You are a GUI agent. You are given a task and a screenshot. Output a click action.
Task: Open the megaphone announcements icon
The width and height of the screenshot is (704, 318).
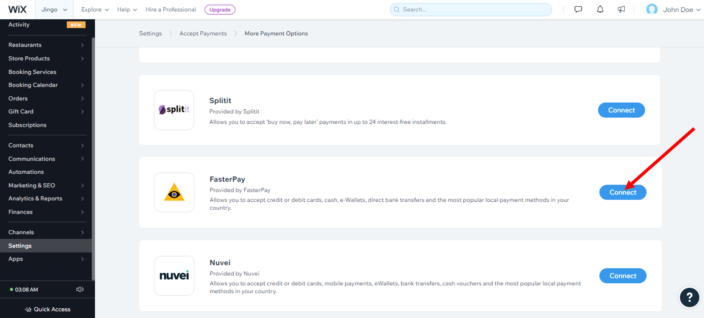coord(621,9)
